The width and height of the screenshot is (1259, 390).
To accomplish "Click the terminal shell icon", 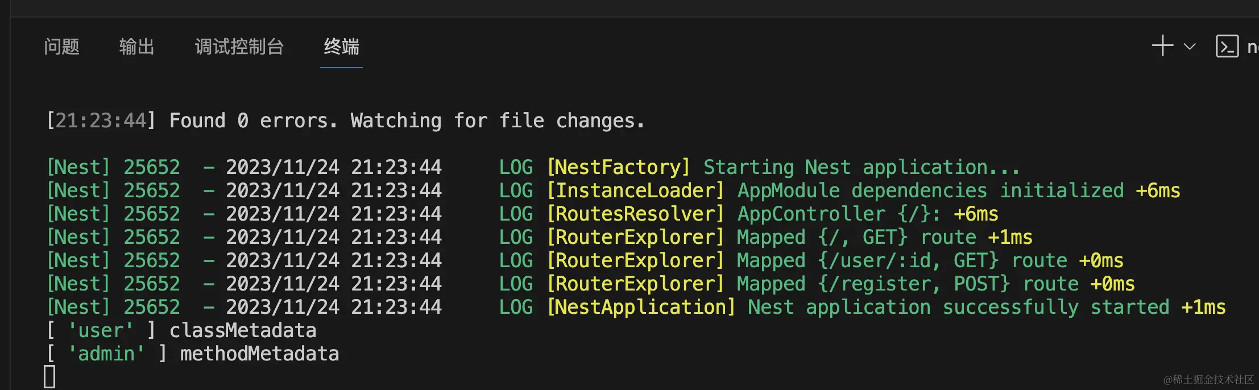I will [x=1227, y=46].
